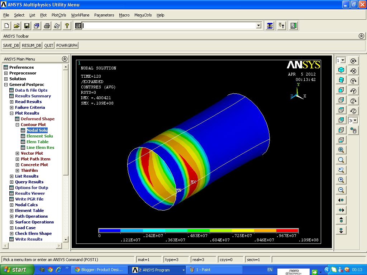Click the Pan-Zoom-Rotate icon in toolbar
Image resolution: width=367 pixels, height=275 pixels.
(x=37, y=26)
